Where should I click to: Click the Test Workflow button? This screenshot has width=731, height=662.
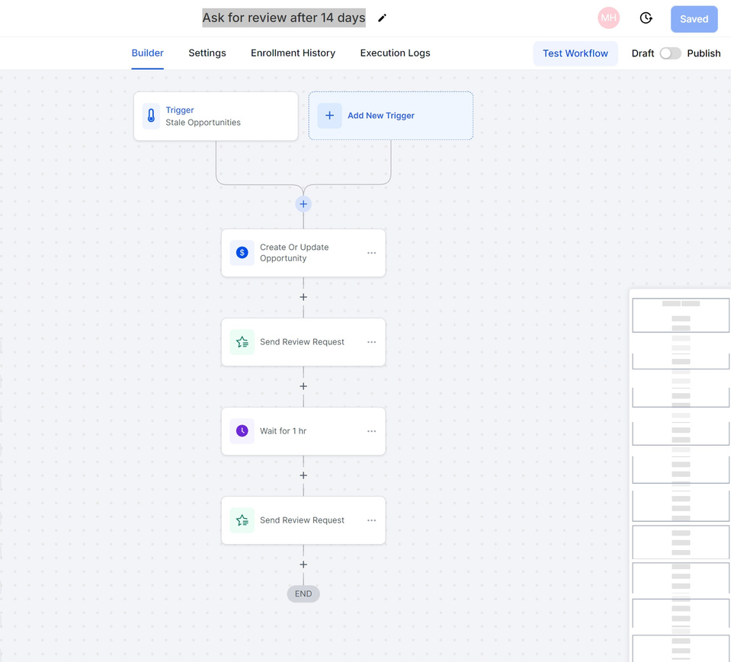575,53
